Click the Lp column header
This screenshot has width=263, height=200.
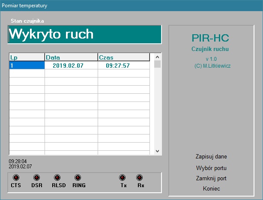pyautogui.click(x=27, y=57)
